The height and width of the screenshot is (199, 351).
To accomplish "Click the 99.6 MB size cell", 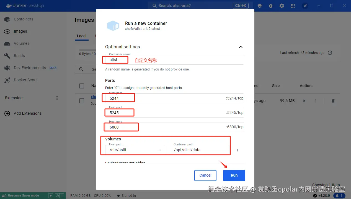I will click(287, 101).
